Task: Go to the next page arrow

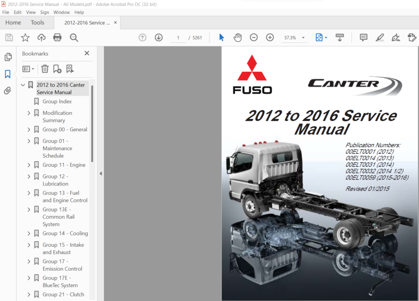Action: tap(159, 37)
